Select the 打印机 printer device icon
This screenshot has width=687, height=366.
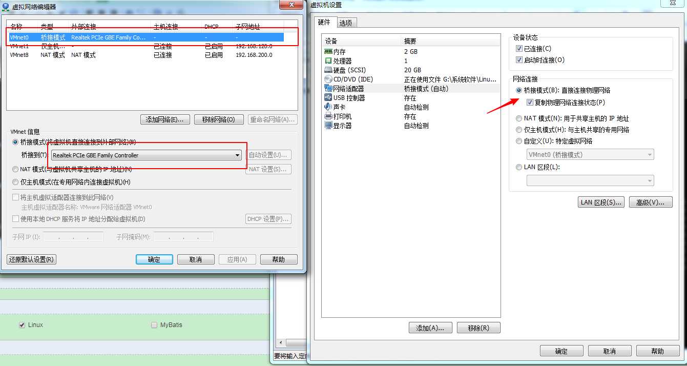tap(328, 116)
